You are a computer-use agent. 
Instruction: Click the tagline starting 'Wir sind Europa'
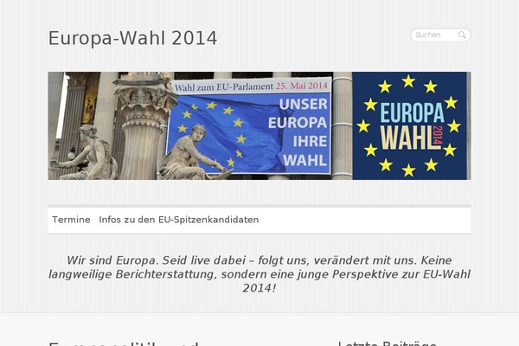pos(259,274)
